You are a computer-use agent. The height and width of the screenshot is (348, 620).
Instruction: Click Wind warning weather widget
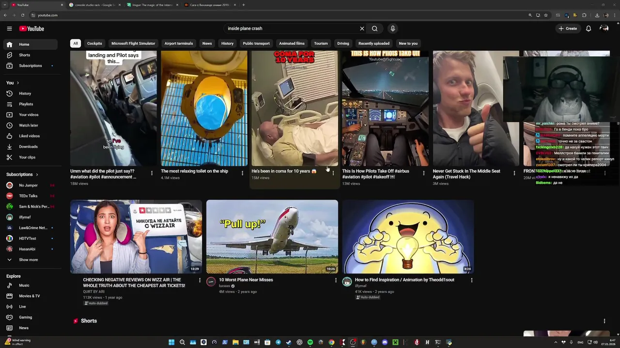17,342
